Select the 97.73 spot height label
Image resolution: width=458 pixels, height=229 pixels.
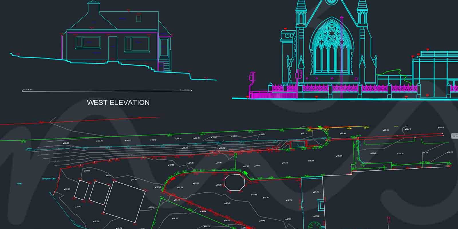point(316,192)
